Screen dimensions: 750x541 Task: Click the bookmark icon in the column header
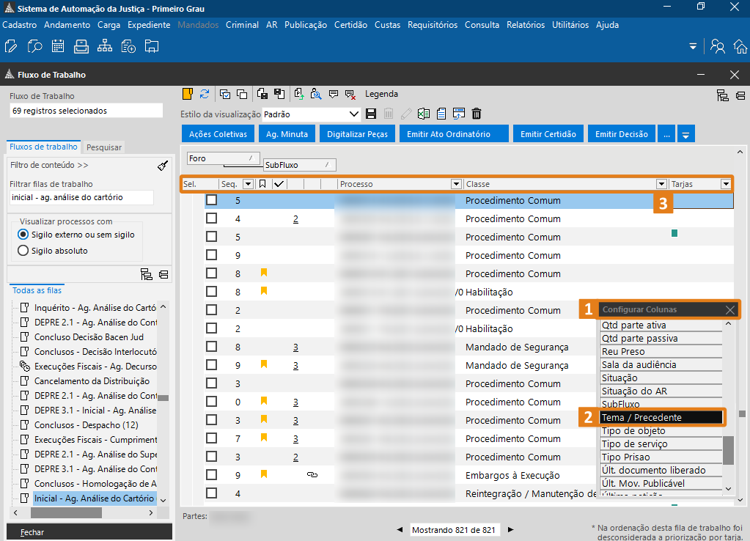pos(262,184)
